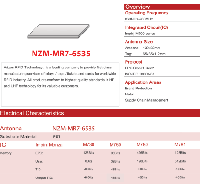Select the M730 EPC 128Bits cell
Viewport: 200px width, 184px height.
click(88, 153)
